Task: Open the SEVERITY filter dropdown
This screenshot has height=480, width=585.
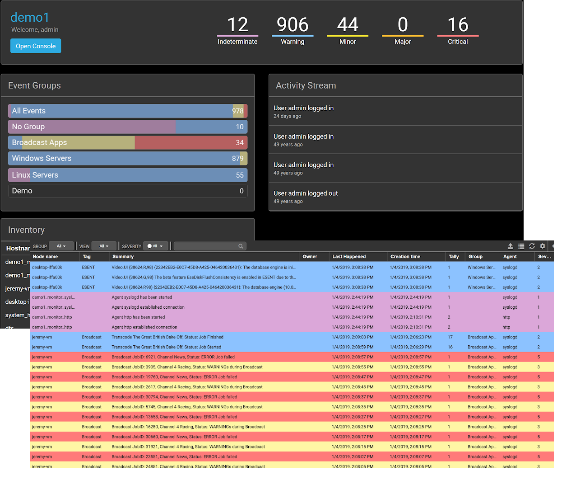Action: pyautogui.click(x=156, y=246)
